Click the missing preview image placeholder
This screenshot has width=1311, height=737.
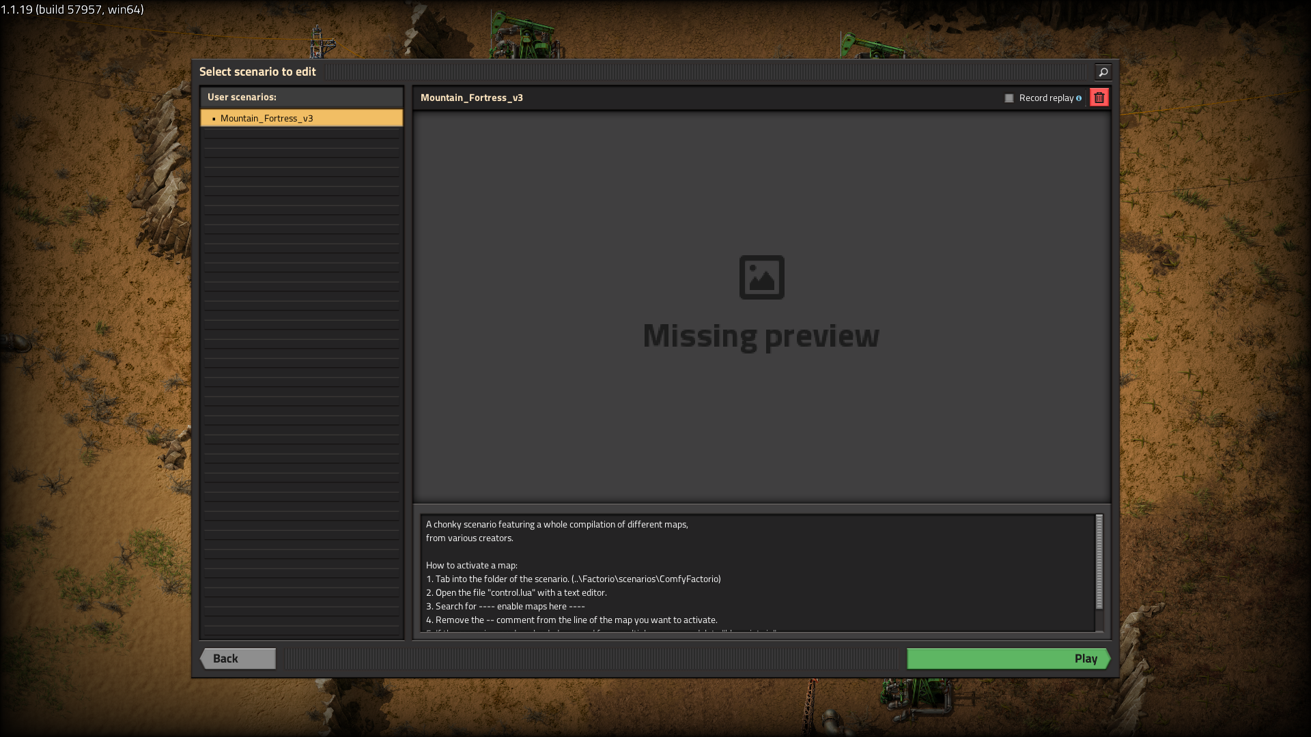pyautogui.click(x=761, y=277)
